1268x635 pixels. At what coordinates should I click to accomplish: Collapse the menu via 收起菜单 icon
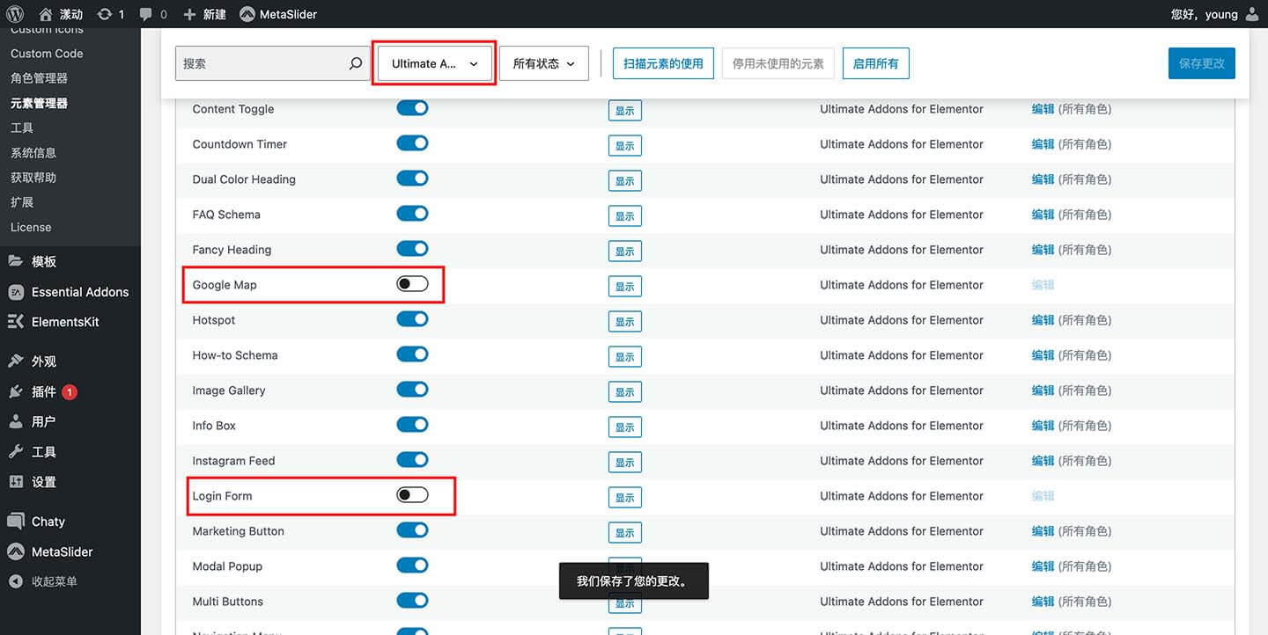point(16,581)
